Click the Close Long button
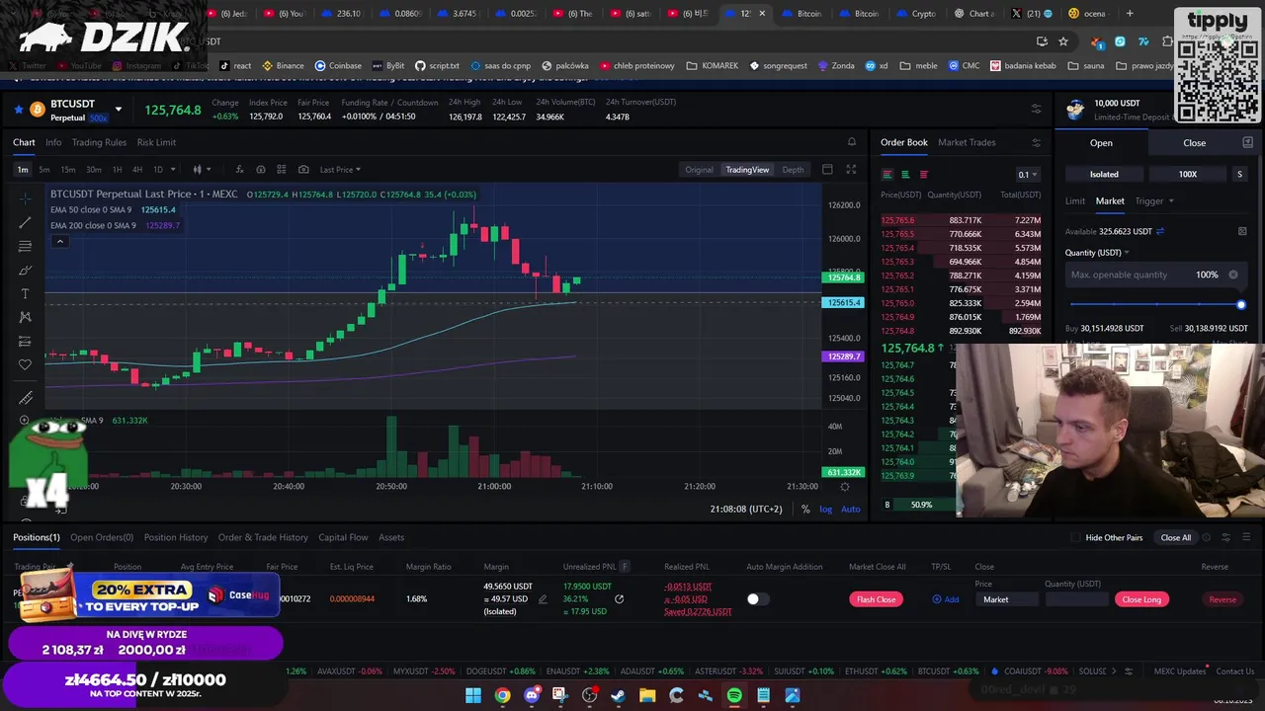 (x=1141, y=599)
